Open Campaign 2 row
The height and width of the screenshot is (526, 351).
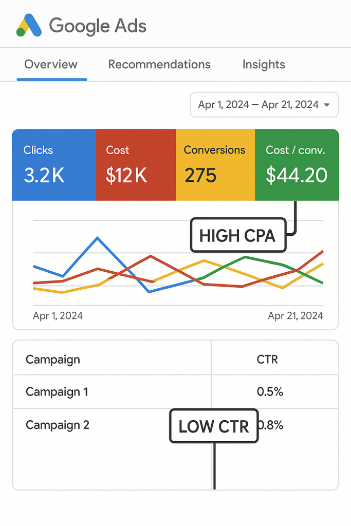tap(58, 425)
